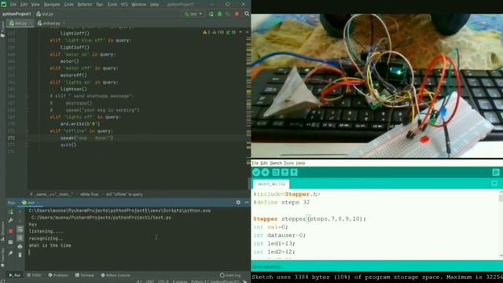
Task: Collapse fold marker at quit() line
Action: point(27,145)
